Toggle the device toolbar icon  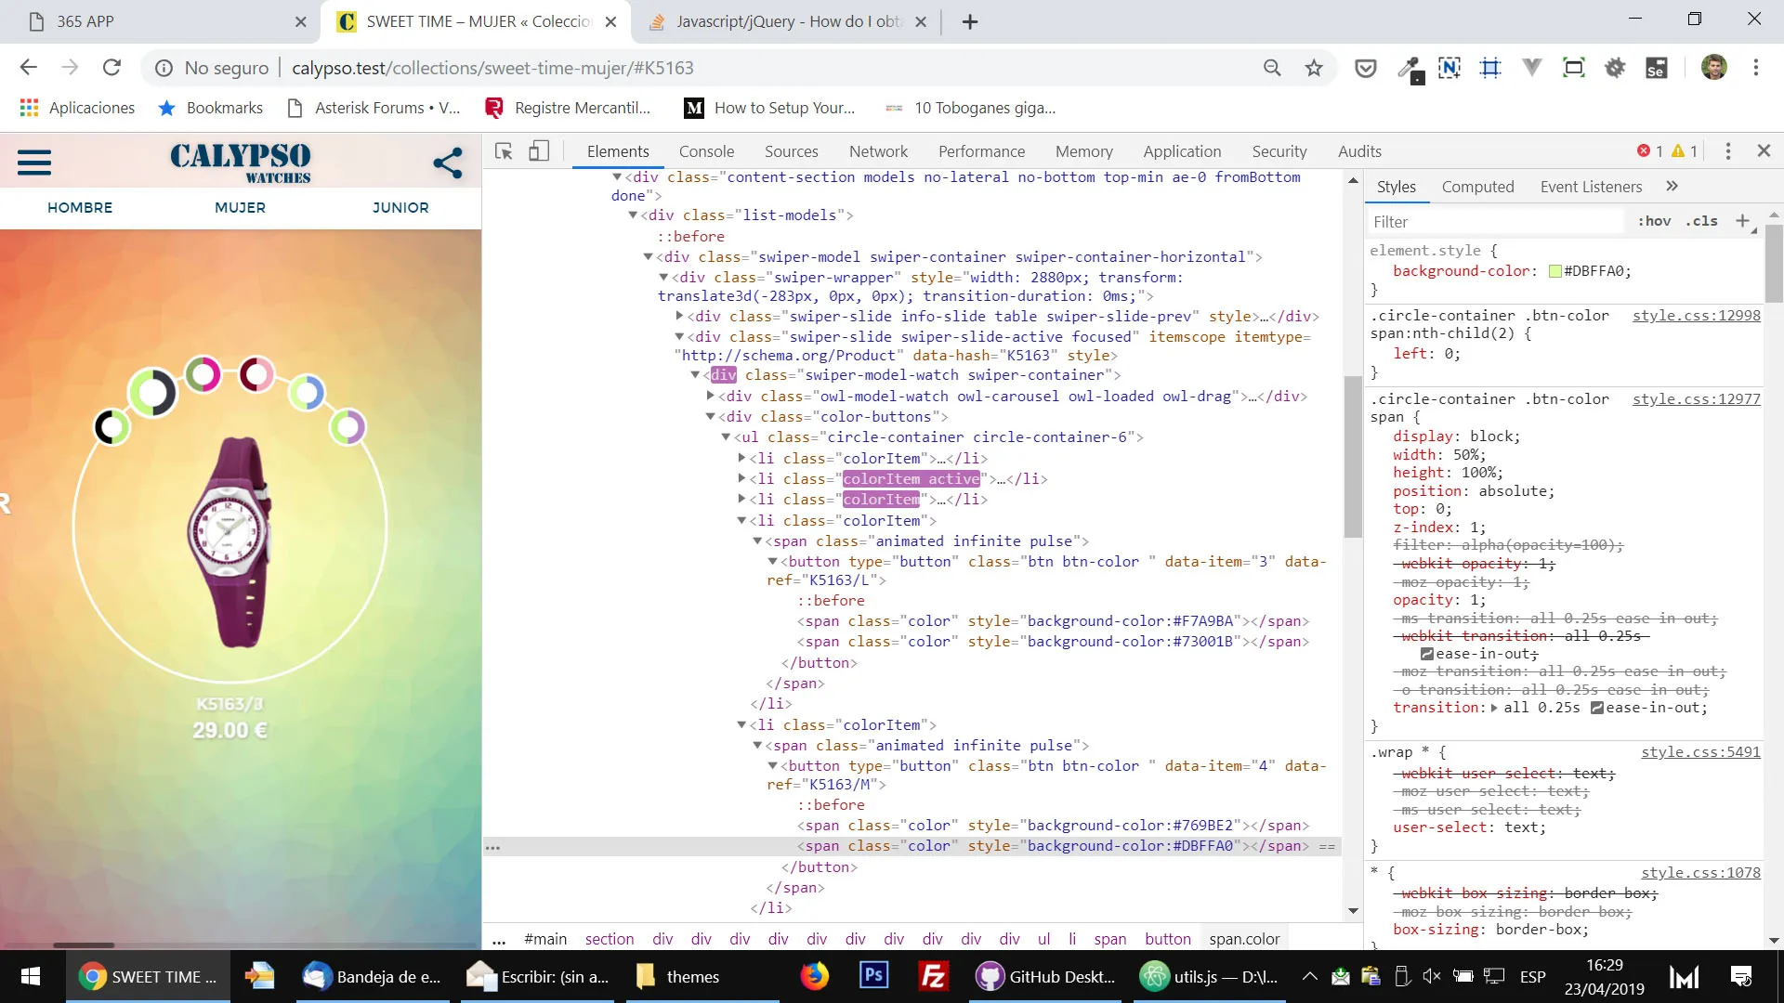(539, 151)
